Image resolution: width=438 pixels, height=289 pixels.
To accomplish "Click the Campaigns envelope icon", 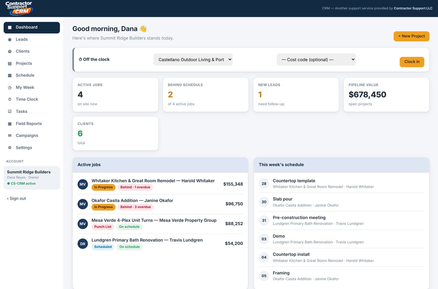I will pyautogui.click(x=10, y=136).
